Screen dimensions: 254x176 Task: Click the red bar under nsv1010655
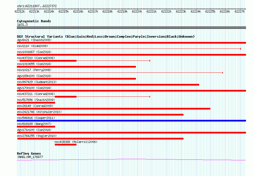[x=76, y=67]
